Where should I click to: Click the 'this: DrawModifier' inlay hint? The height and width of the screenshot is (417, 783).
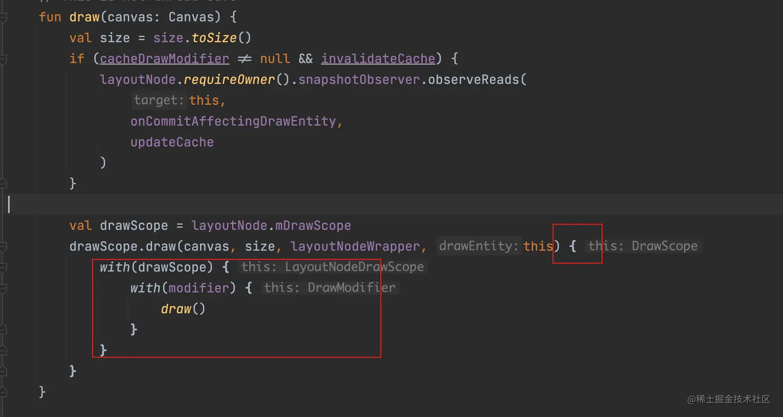click(330, 288)
